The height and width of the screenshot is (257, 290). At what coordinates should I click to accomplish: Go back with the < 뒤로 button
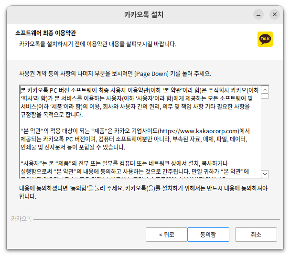click(166, 235)
